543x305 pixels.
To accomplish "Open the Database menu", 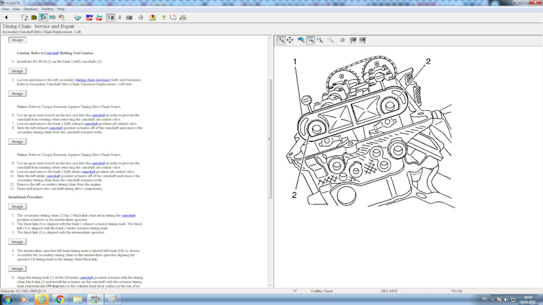I will click(31, 9).
